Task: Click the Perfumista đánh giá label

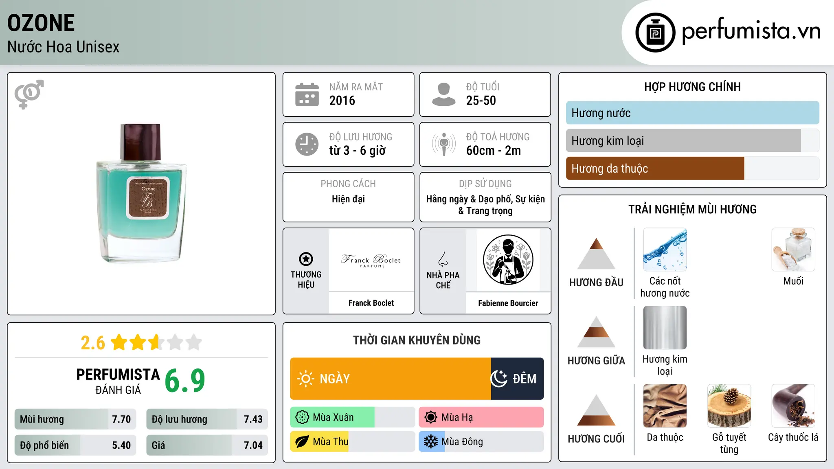Action: 118,381
